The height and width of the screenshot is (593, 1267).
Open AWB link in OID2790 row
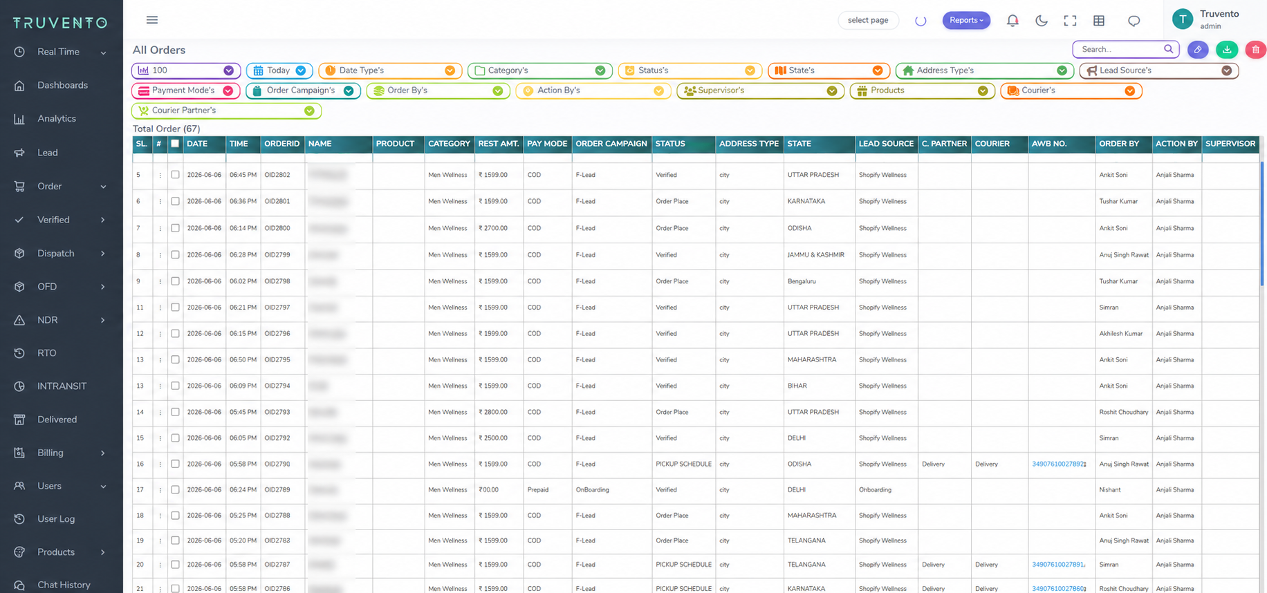[1058, 464]
